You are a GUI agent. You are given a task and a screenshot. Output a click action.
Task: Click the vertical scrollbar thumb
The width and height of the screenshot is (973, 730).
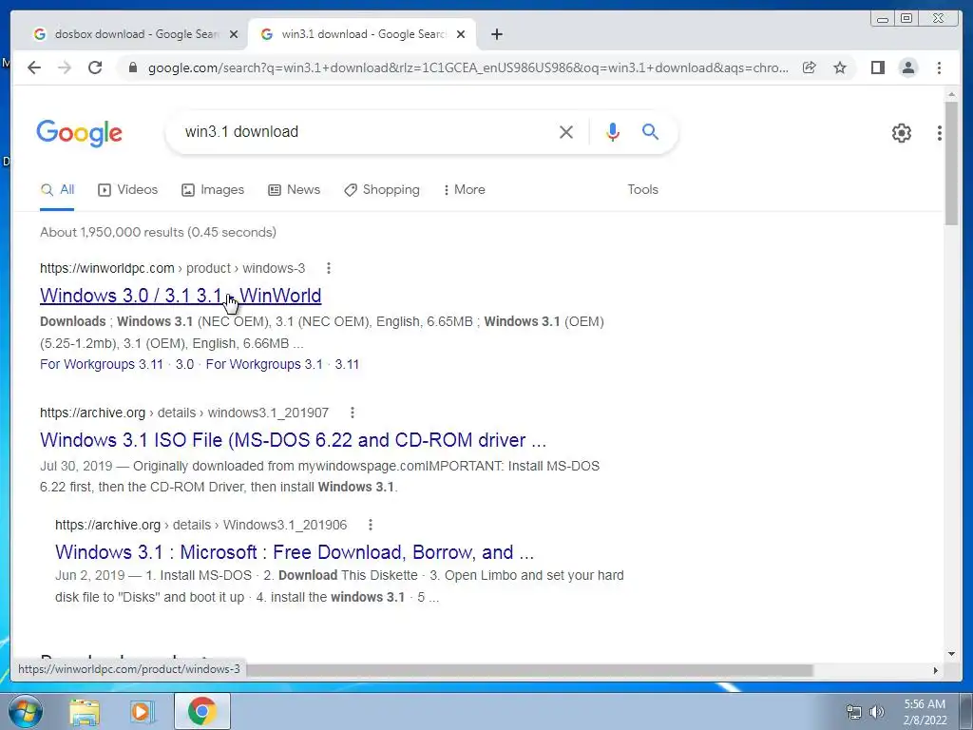click(x=951, y=163)
